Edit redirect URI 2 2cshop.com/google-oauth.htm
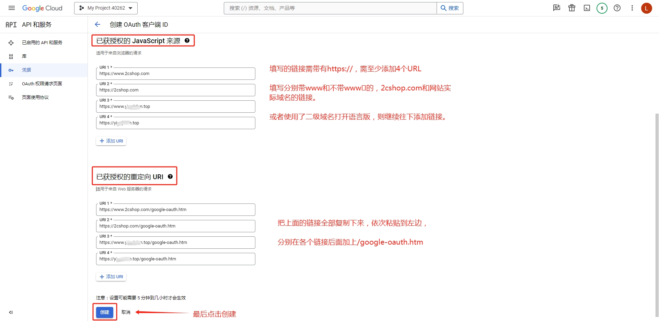 [x=176, y=226]
